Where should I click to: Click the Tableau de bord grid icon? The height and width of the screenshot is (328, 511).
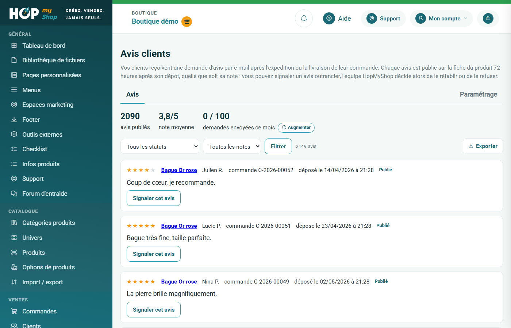(14, 46)
